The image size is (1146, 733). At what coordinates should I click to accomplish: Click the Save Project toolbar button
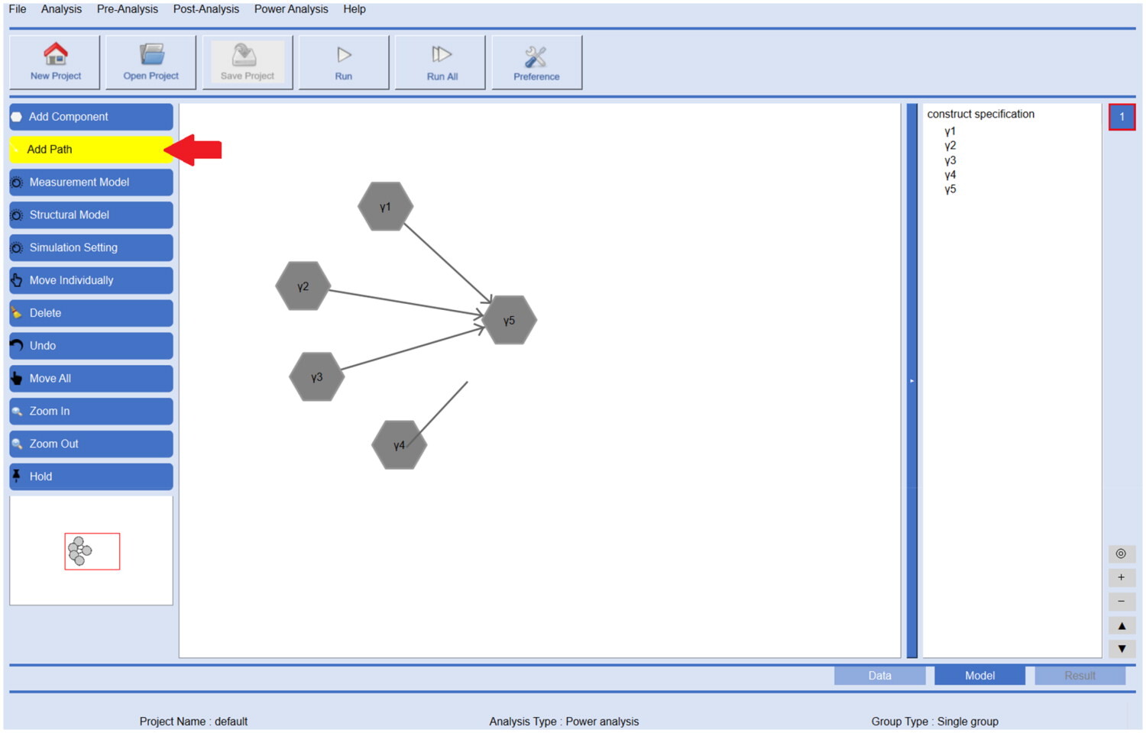pyautogui.click(x=247, y=63)
